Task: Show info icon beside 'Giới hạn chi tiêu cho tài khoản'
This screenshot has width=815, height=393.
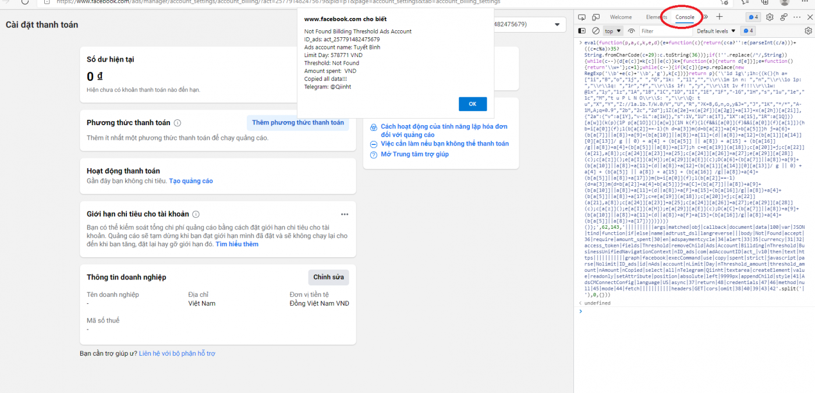Action: [x=196, y=214]
